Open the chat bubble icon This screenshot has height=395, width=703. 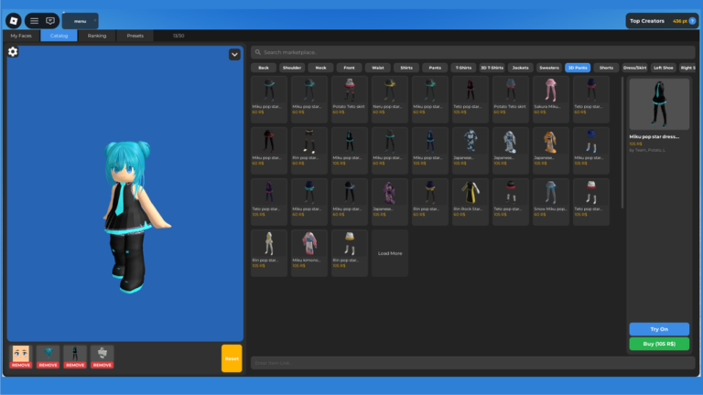click(50, 21)
